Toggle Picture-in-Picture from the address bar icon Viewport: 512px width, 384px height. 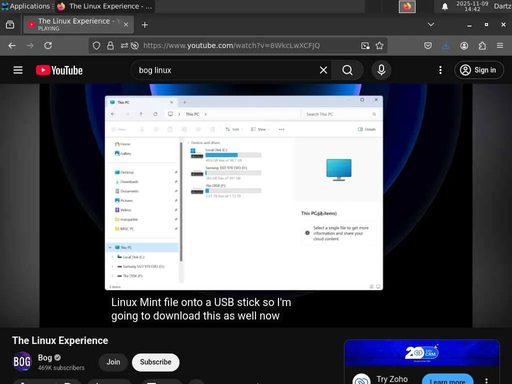point(365,45)
